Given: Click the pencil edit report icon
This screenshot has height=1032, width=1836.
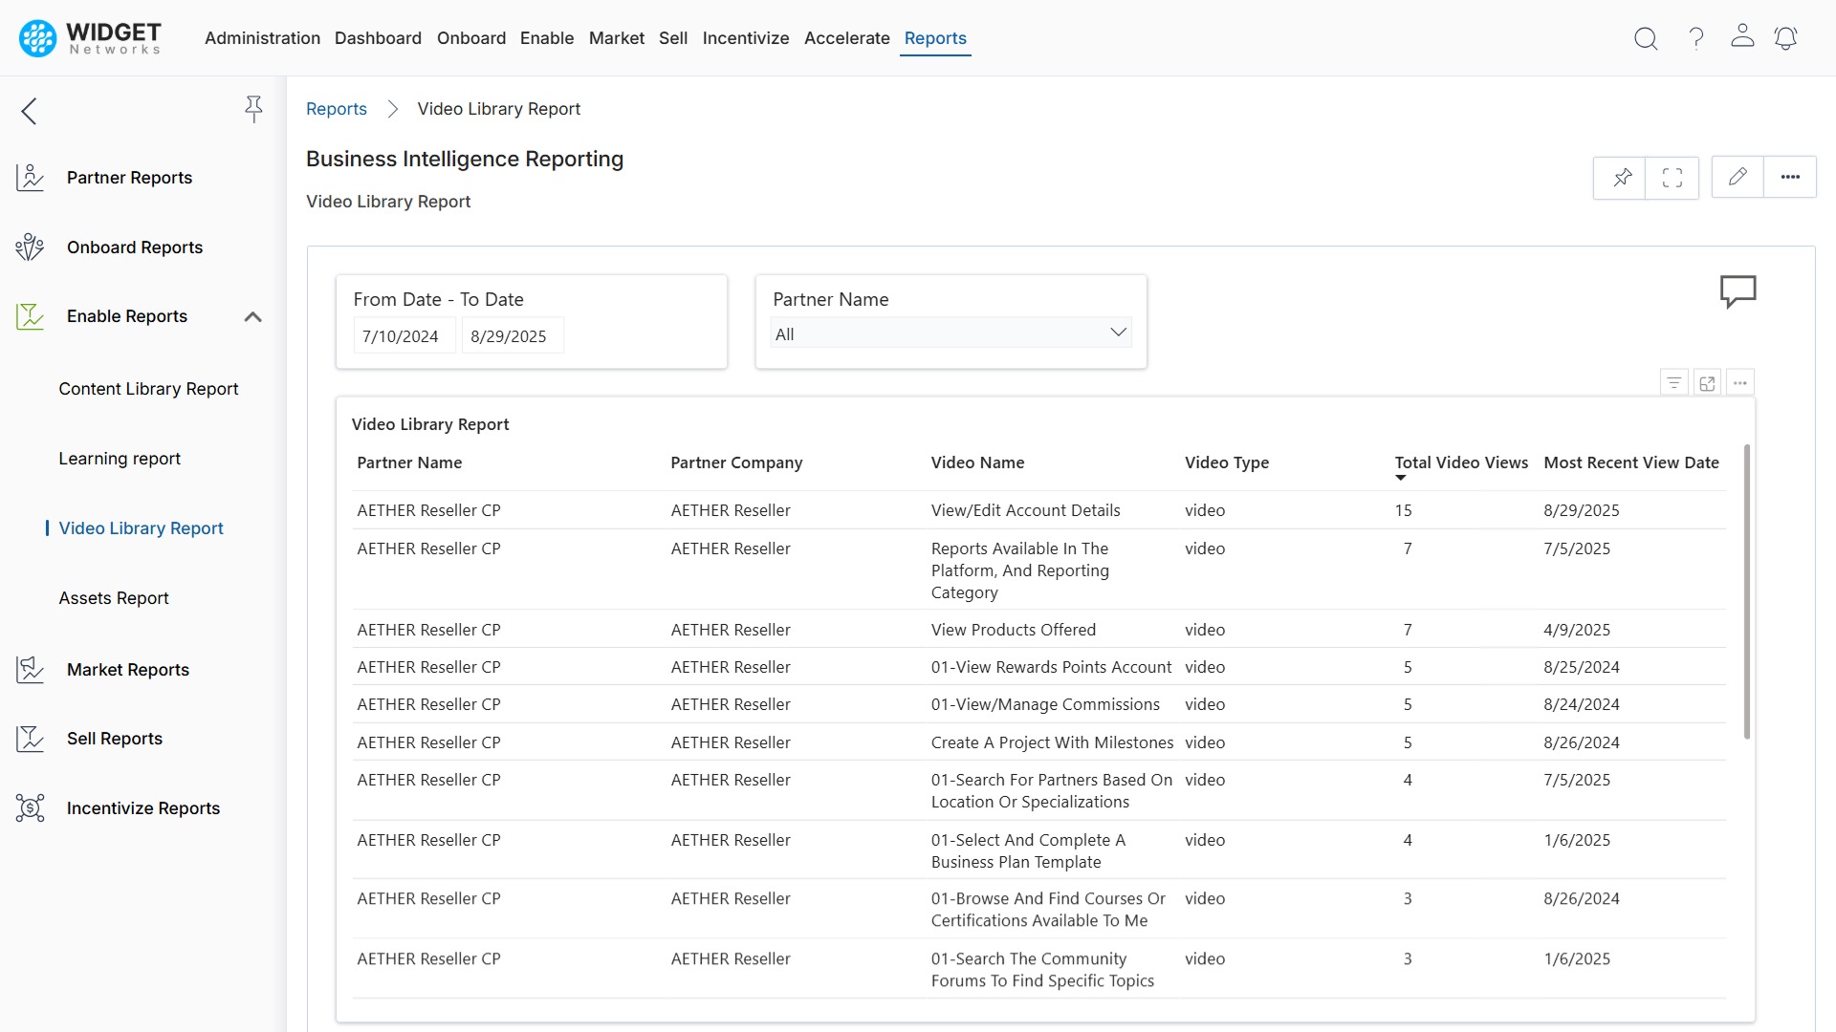Looking at the screenshot, I should [1738, 177].
